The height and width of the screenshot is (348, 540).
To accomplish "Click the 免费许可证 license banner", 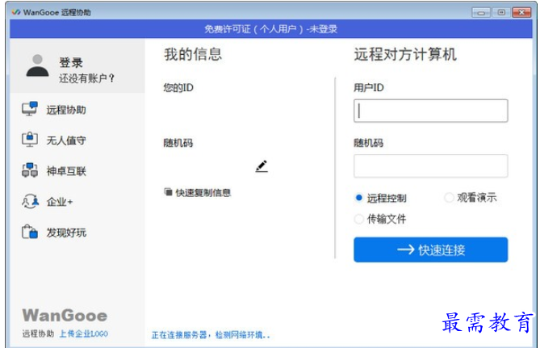I will tap(270, 29).
